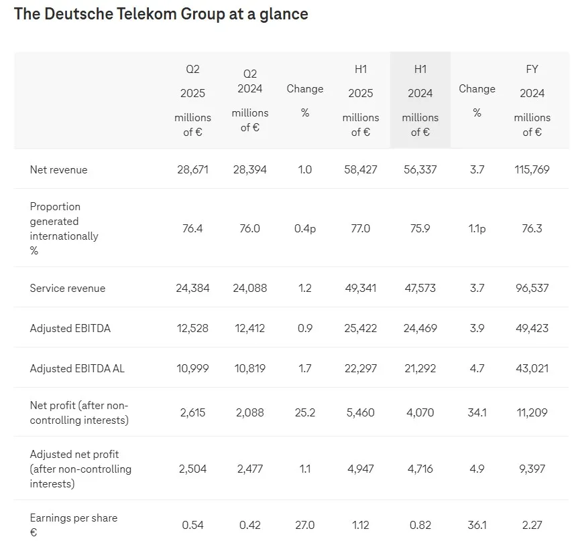This screenshot has width=580, height=547.
Task: Select the H1 2025 column header
Action: (361, 100)
